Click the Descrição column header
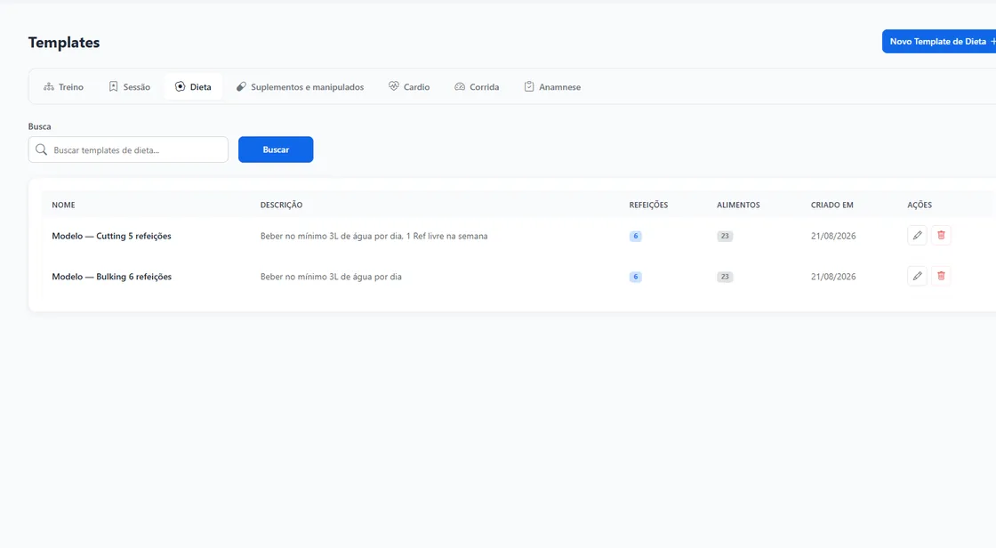996x548 pixels. click(281, 205)
